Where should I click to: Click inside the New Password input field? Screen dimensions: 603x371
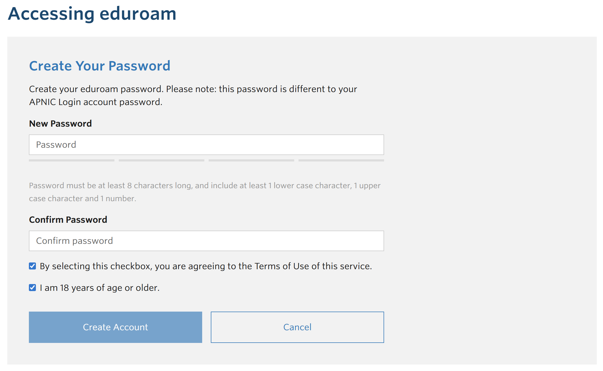tap(206, 145)
